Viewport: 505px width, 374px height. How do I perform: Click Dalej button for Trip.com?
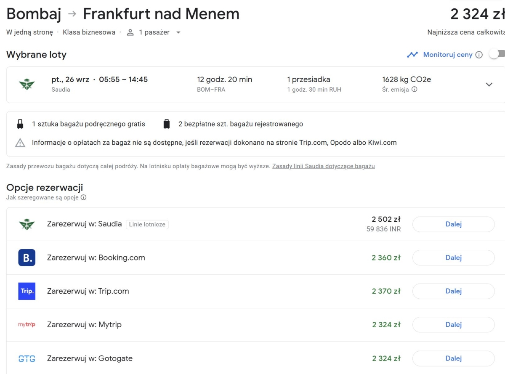[x=454, y=291]
